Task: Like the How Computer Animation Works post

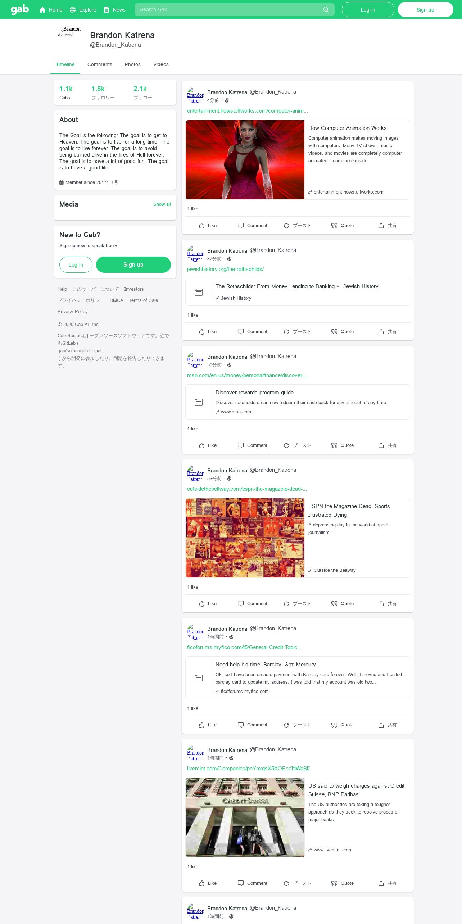Action: [208, 225]
